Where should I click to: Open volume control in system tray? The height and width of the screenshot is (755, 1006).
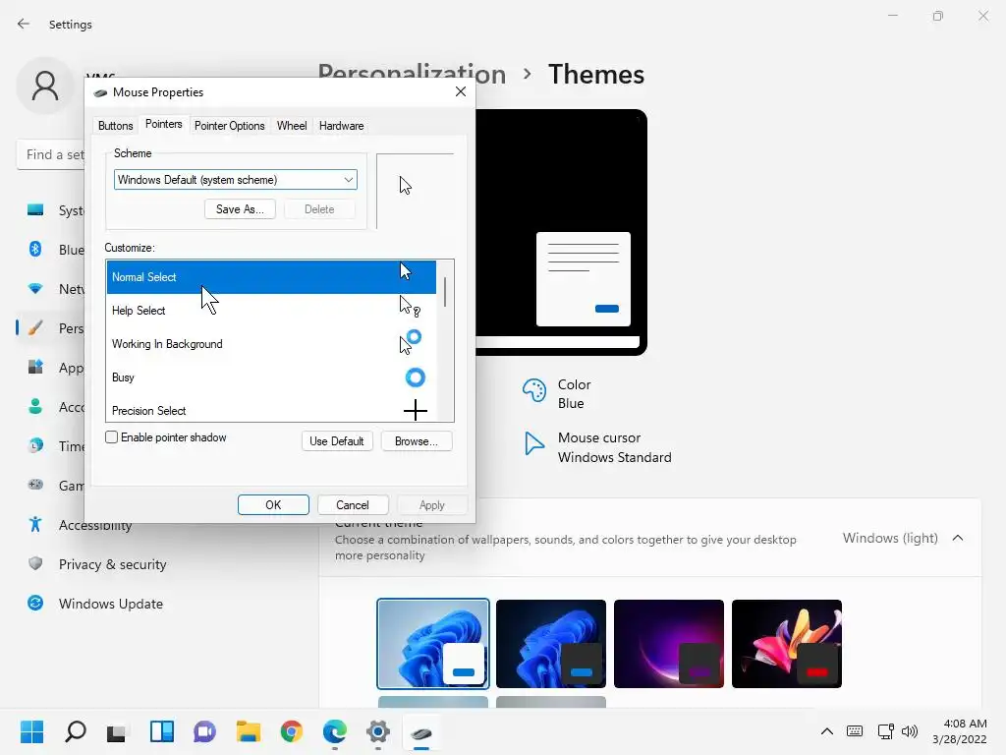click(910, 731)
